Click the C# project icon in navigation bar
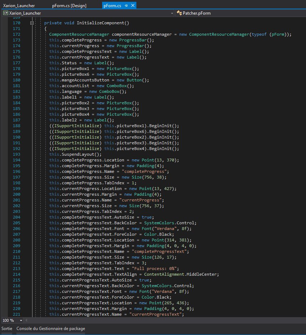This screenshot has width=306, height=335. [6, 13]
